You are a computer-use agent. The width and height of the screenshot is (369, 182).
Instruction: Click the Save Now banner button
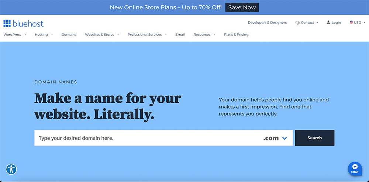click(242, 7)
